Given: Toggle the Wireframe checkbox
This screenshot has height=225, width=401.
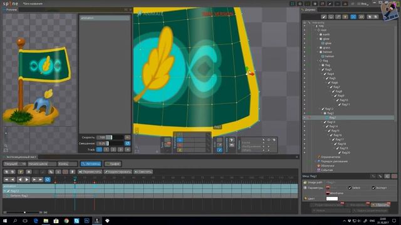Looking at the screenshot, I should (x=328, y=193).
